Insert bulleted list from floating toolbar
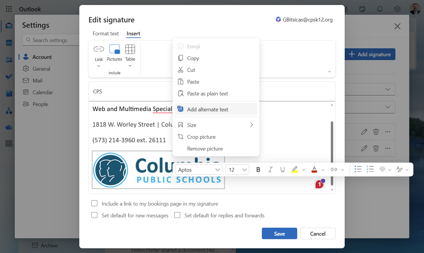The height and width of the screenshot is (253, 424). 358,169
